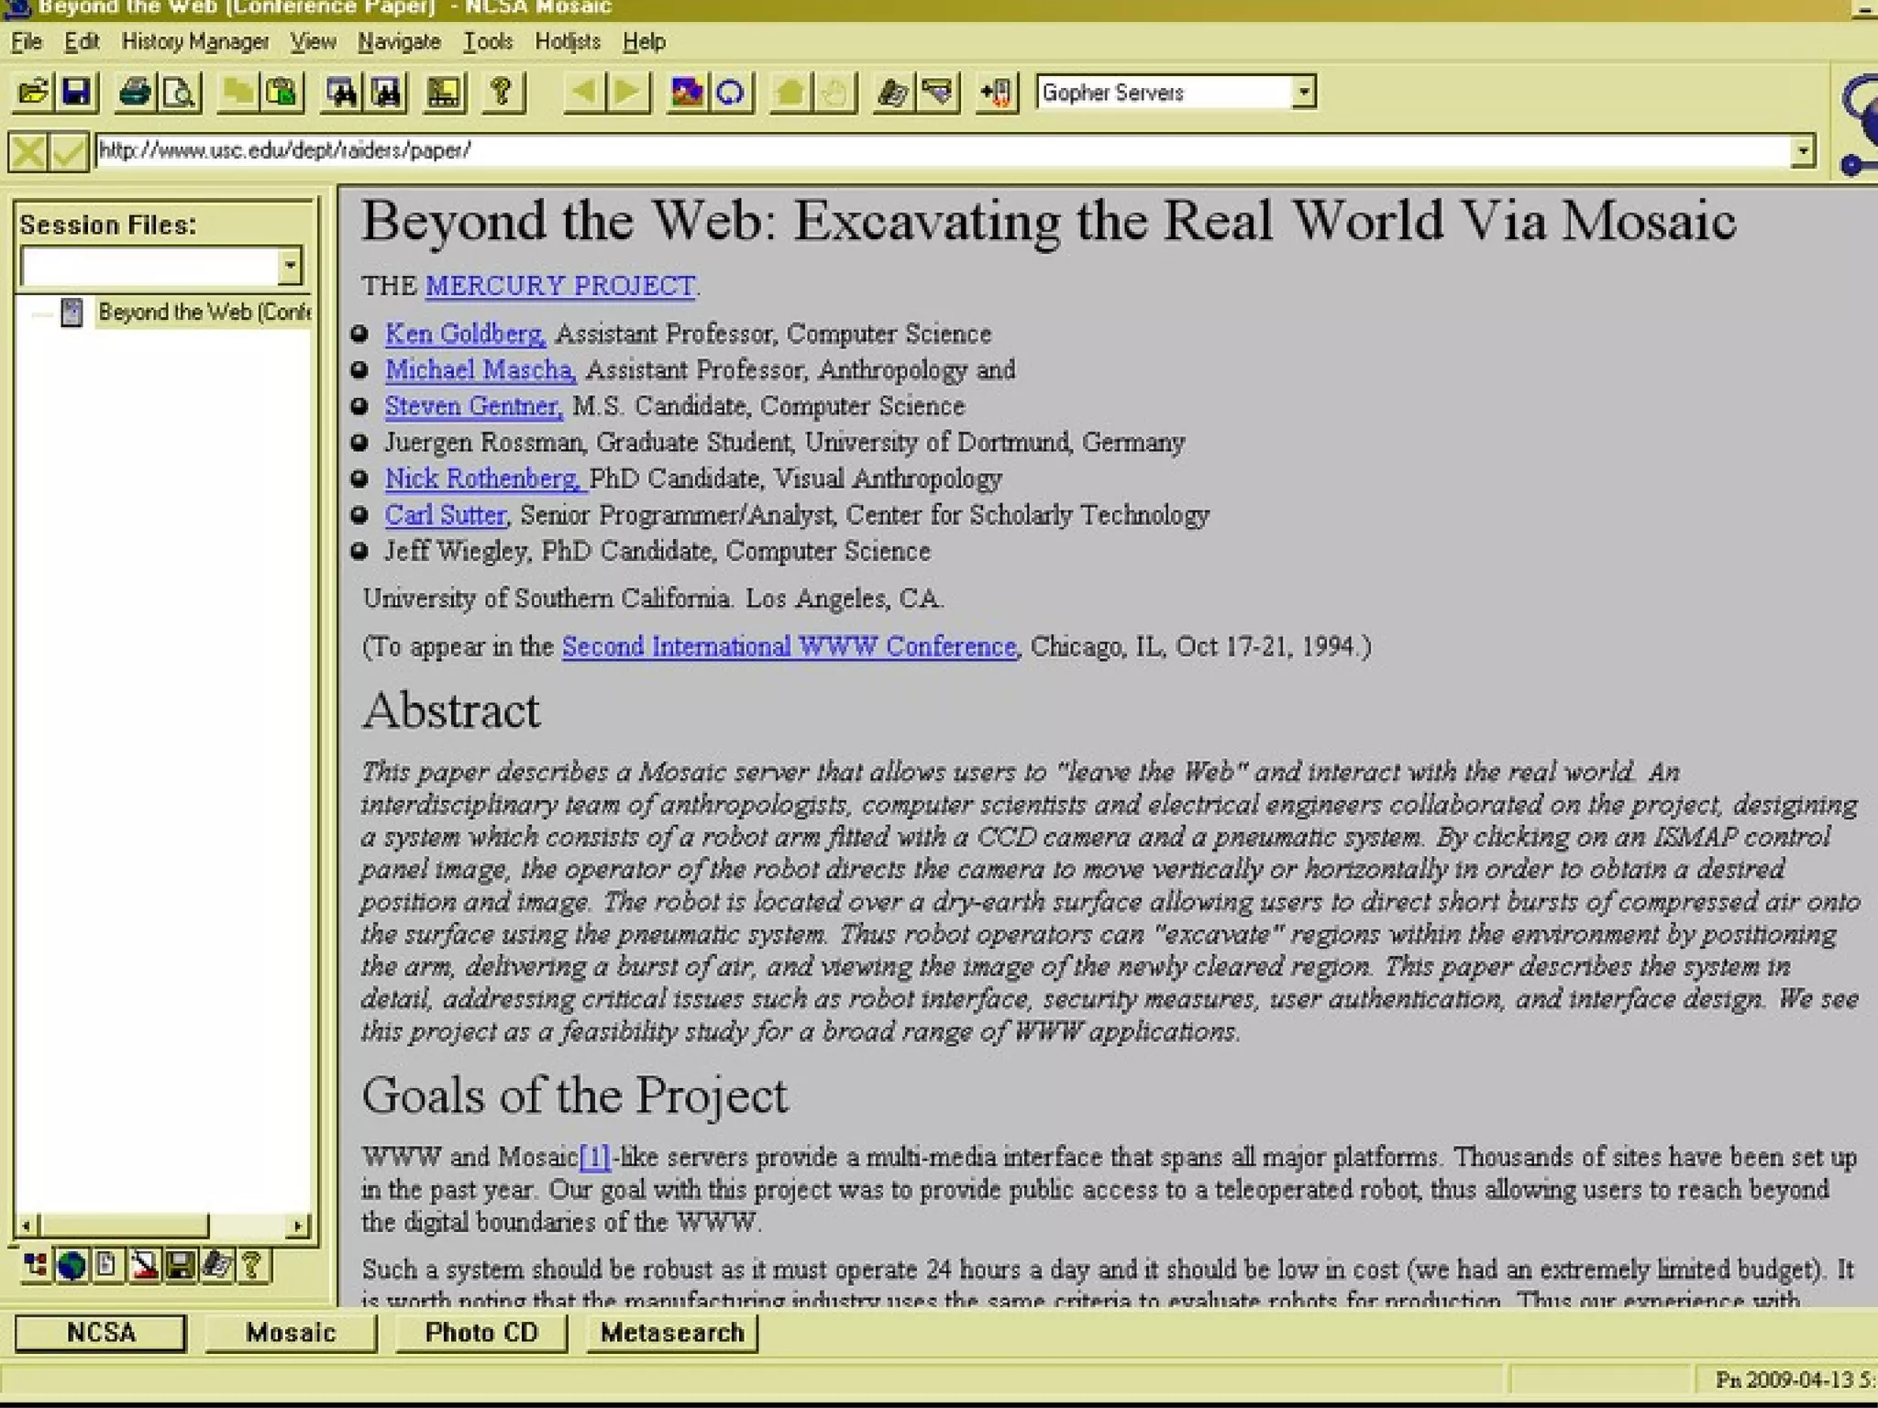The width and height of the screenshot is (1878, 1408).
Task: Click the Print toolbar icon
Action: [x=136, y=92]
